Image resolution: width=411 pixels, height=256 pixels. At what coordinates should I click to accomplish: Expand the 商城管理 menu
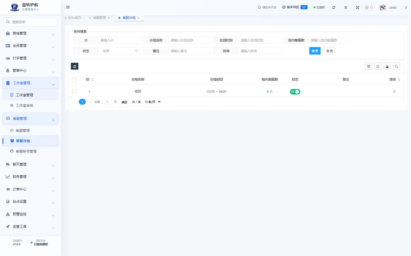pyautogui.click(x=30, y=33)
